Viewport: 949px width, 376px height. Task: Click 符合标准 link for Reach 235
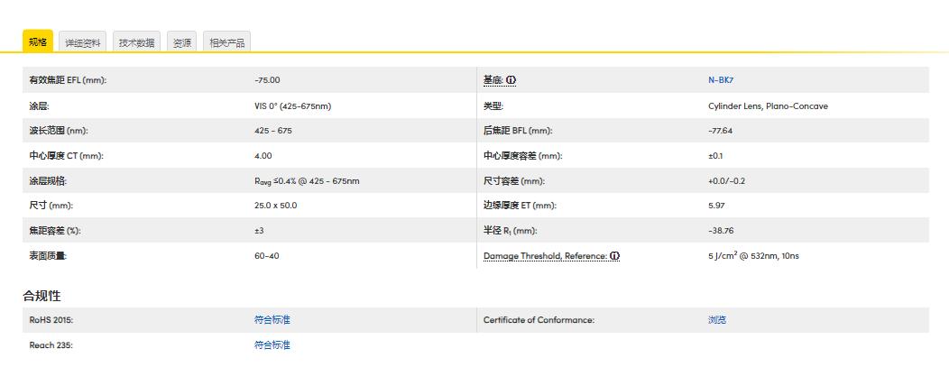coord(272,345)
